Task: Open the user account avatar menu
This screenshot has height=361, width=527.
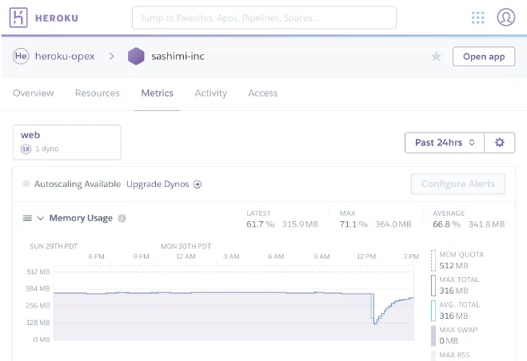Action: (x=505, y=18)
